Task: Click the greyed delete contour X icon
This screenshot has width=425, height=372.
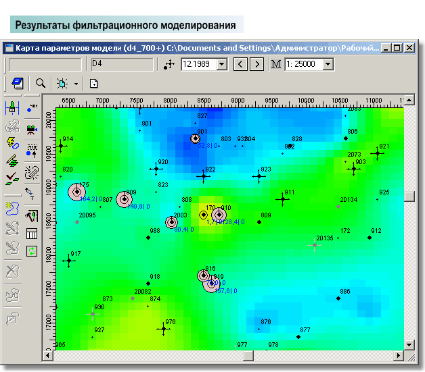Action: pos(12,271)
